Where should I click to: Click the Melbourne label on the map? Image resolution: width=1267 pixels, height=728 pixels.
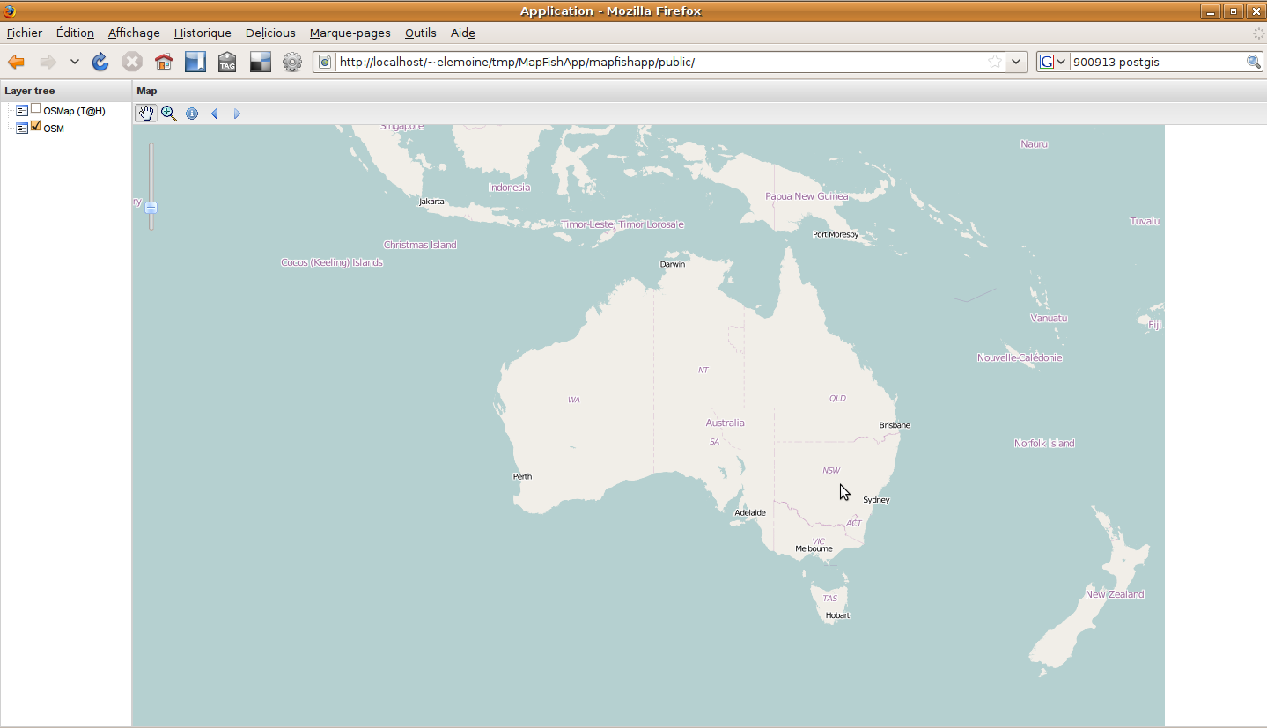point(814,548)
